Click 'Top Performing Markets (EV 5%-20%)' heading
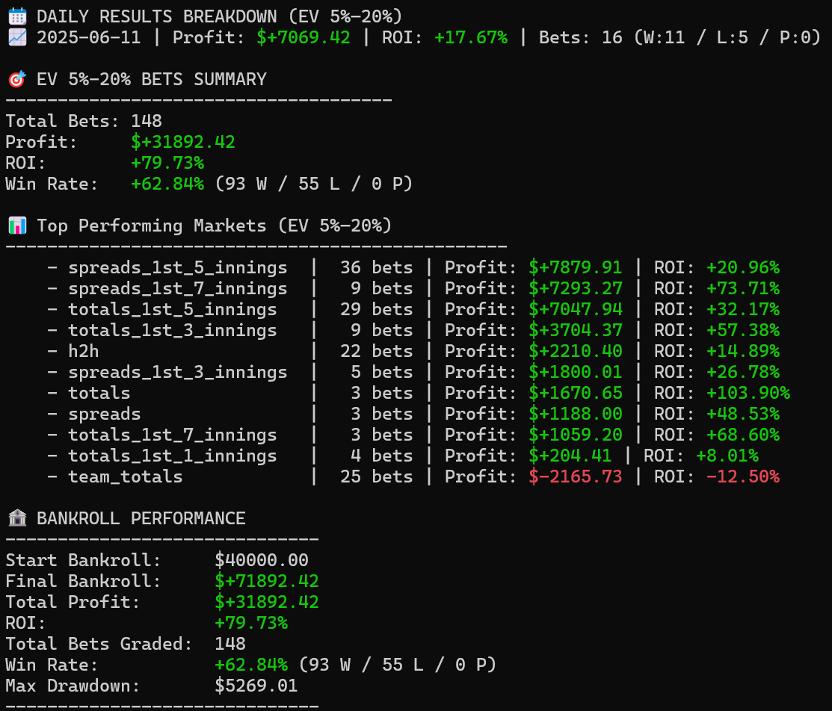The image size is (832, 711). [x=215, y=226]
